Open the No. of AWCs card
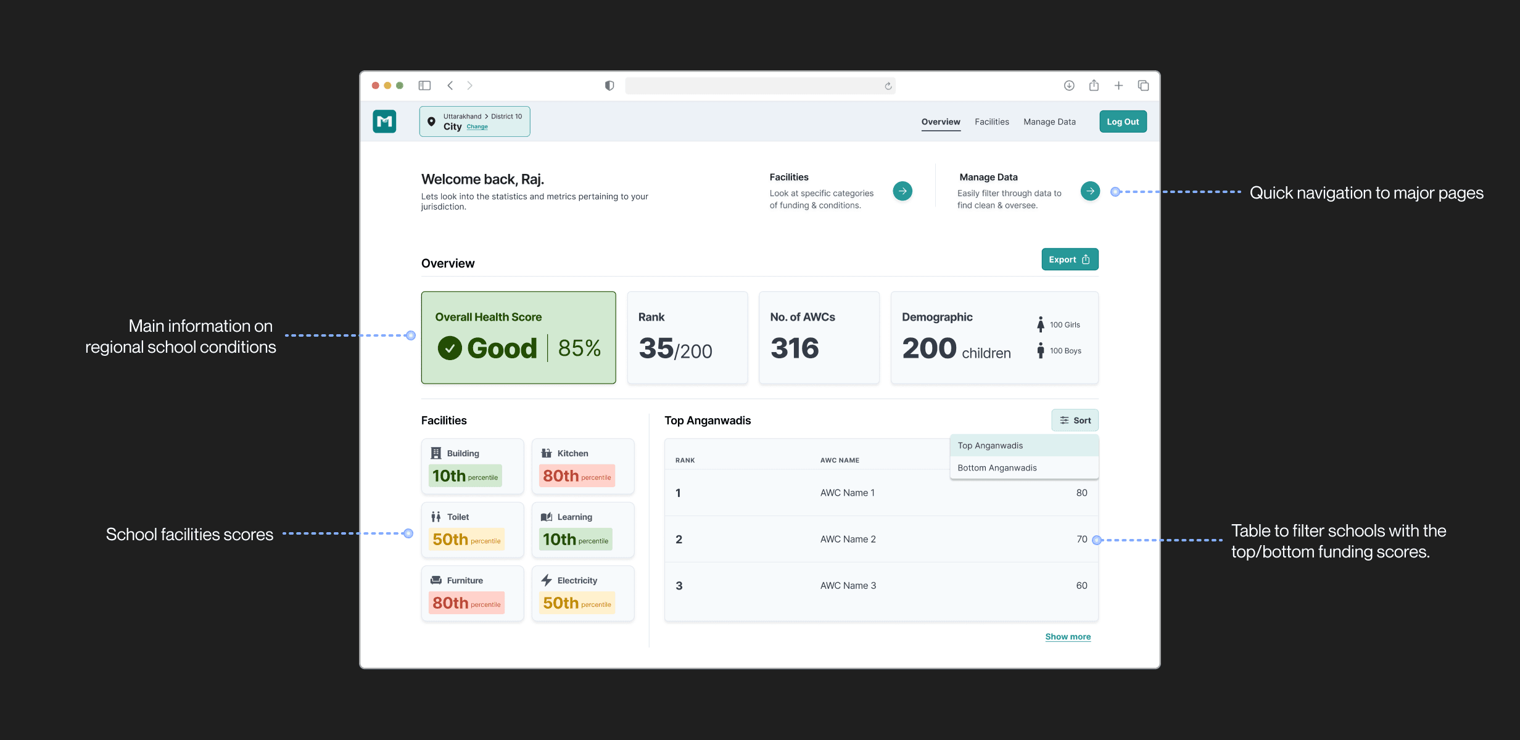The image size is (1520, 740). [x=819, y=338]
